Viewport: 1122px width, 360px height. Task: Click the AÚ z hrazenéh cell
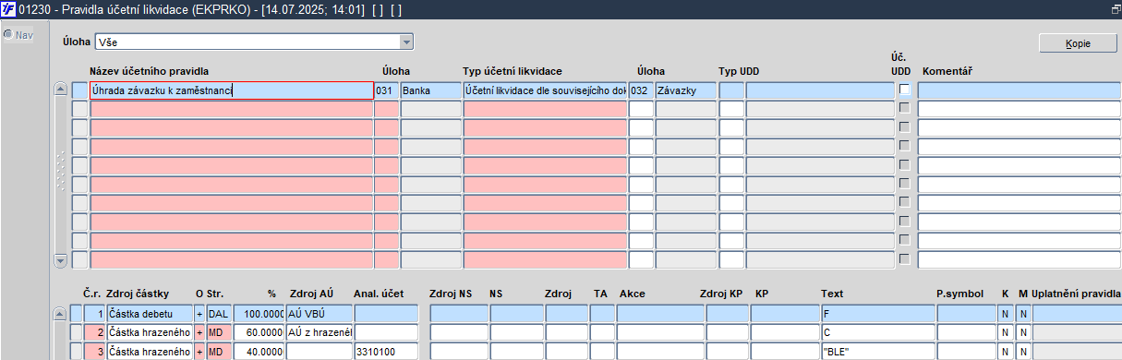pyautogui.click(x=320, y=332)
